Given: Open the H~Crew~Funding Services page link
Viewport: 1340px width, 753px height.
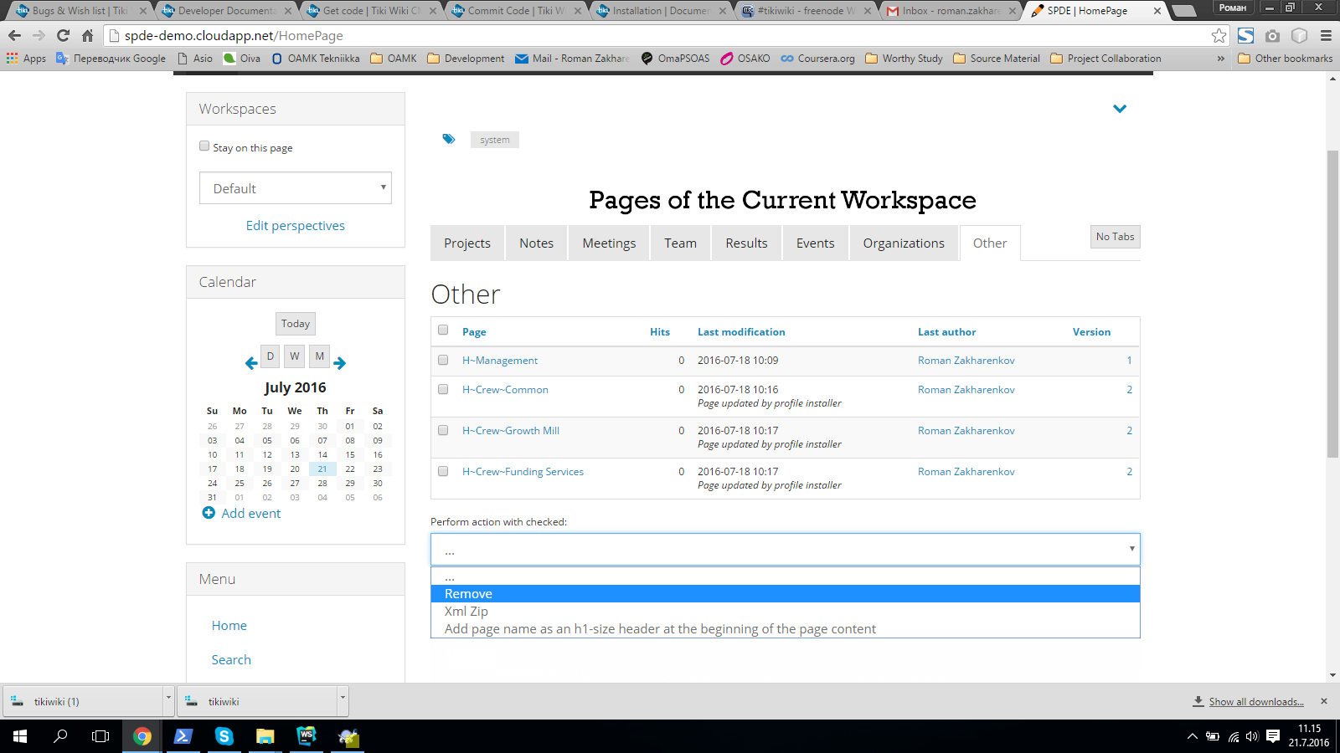Looking at the screenshot, I should [523, 472].
